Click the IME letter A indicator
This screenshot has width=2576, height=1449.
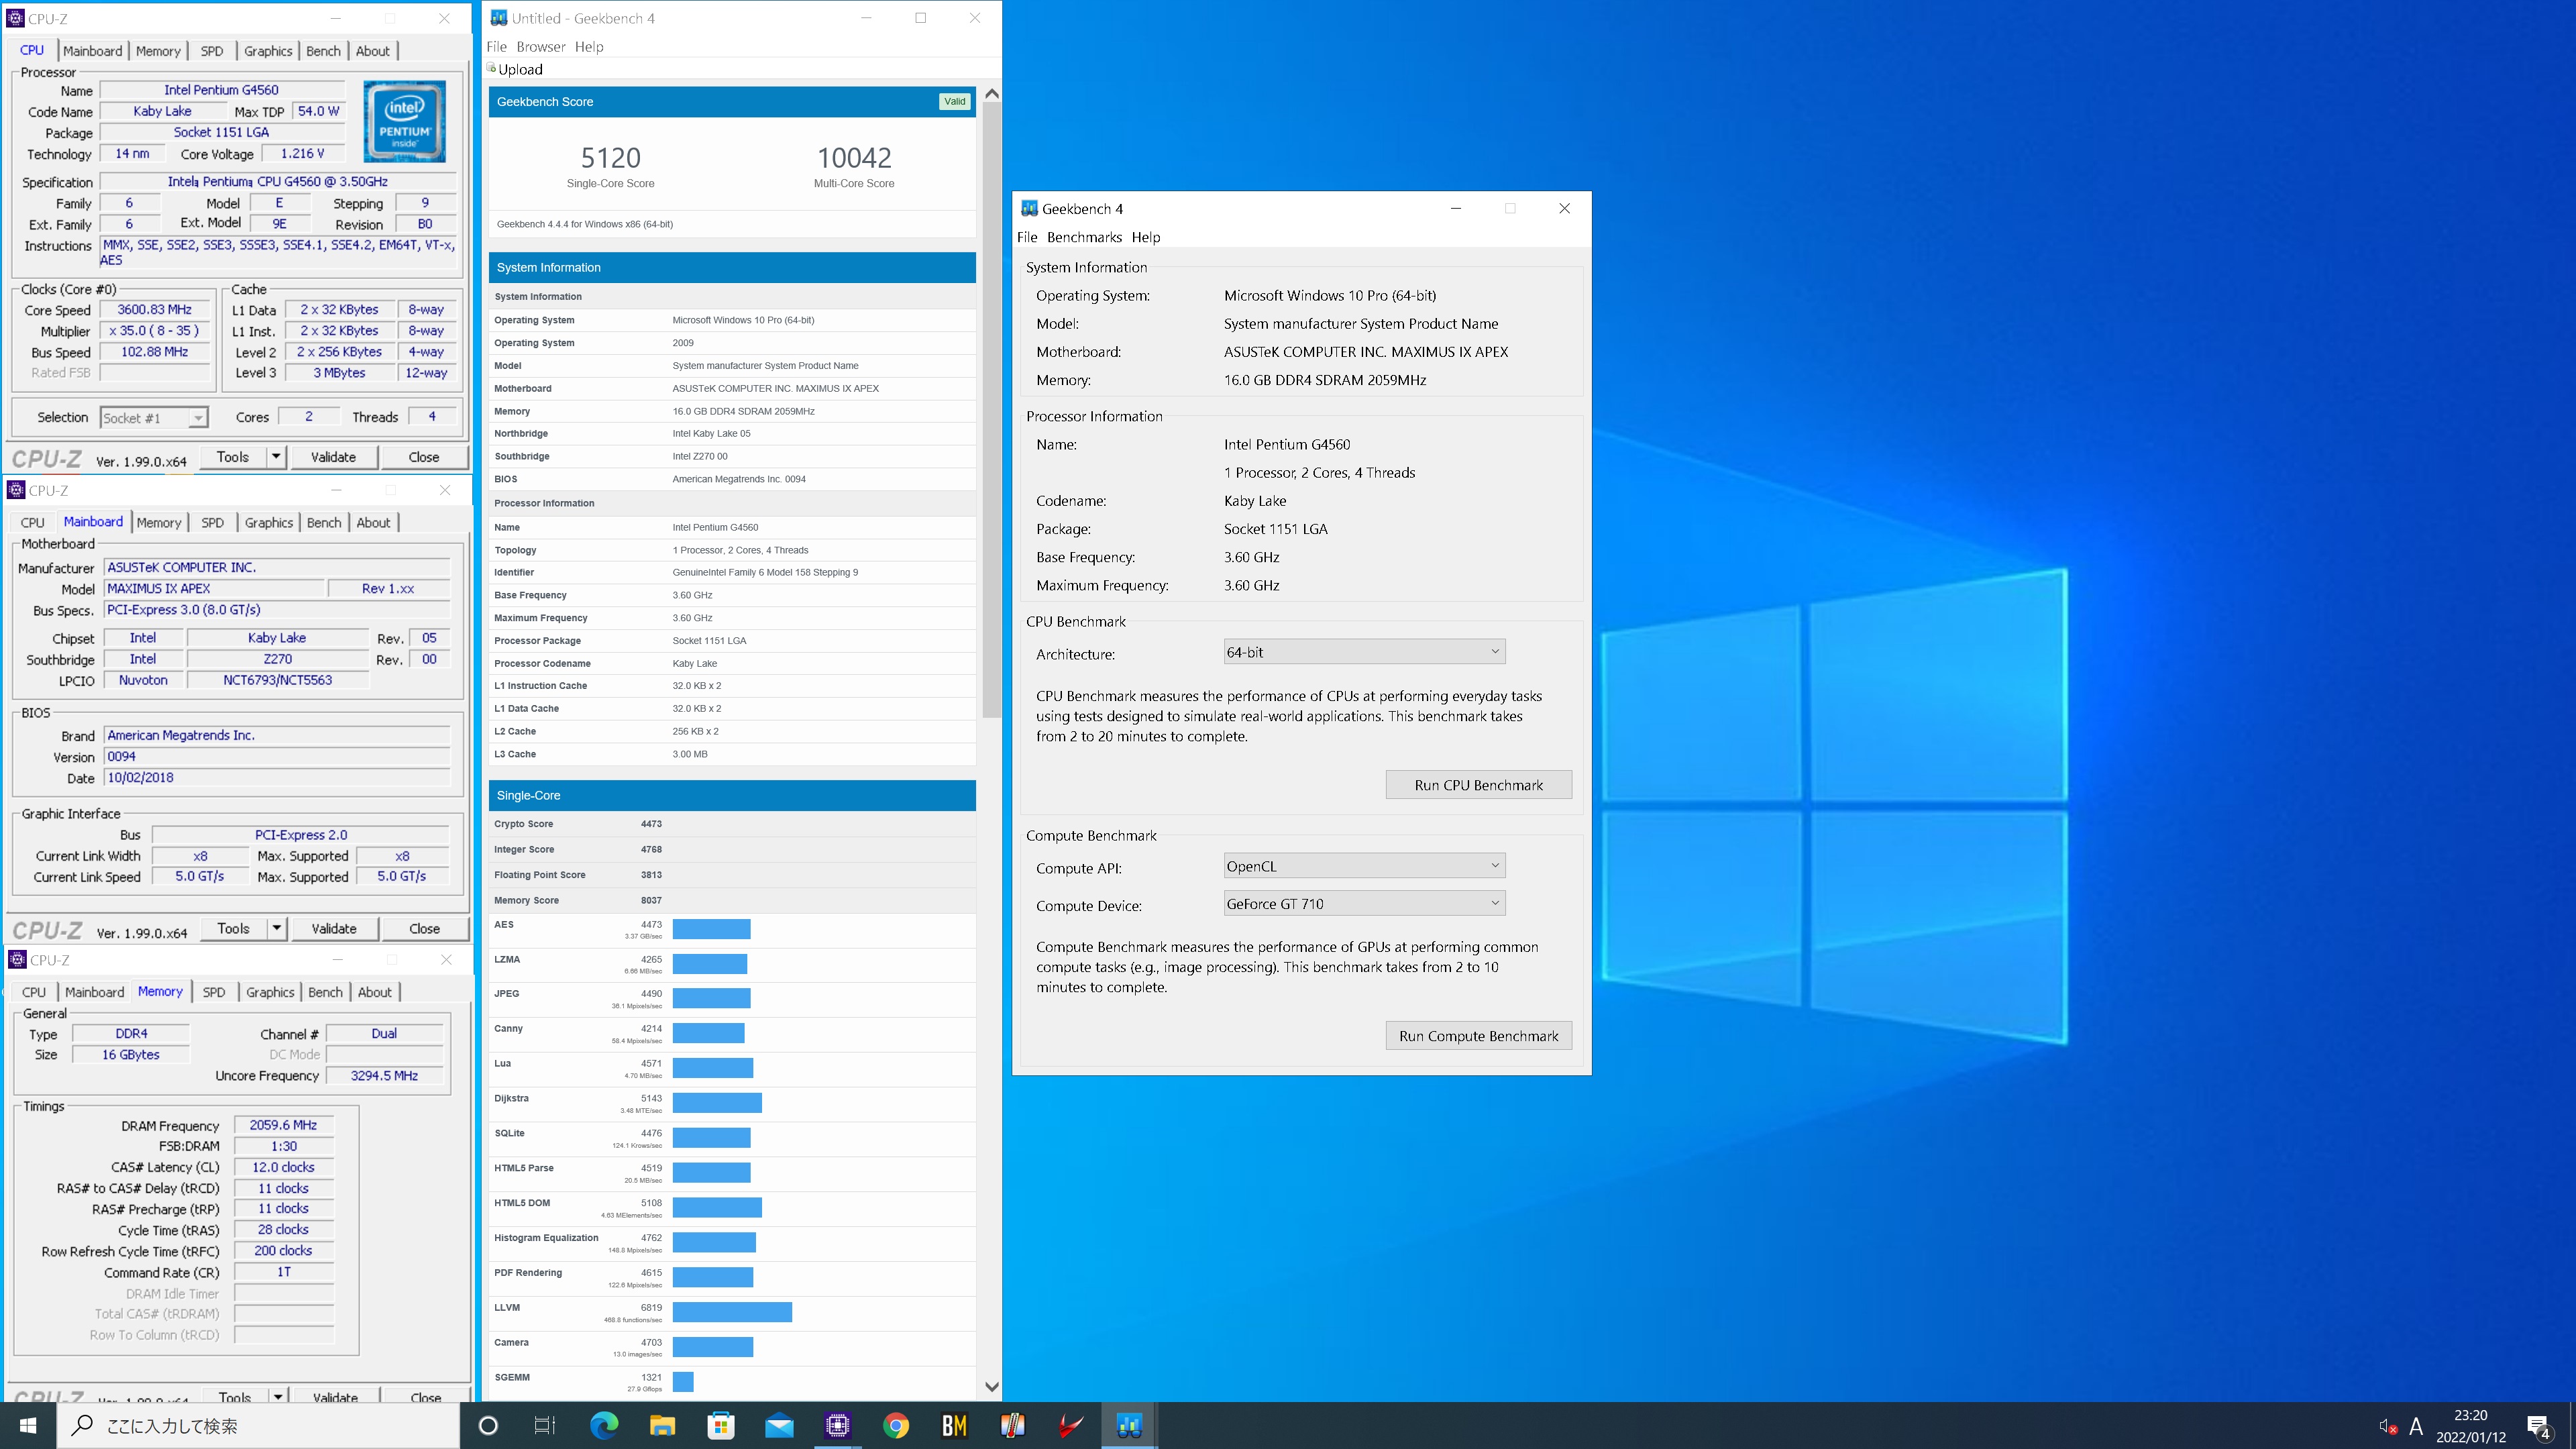[2416, 1426]
